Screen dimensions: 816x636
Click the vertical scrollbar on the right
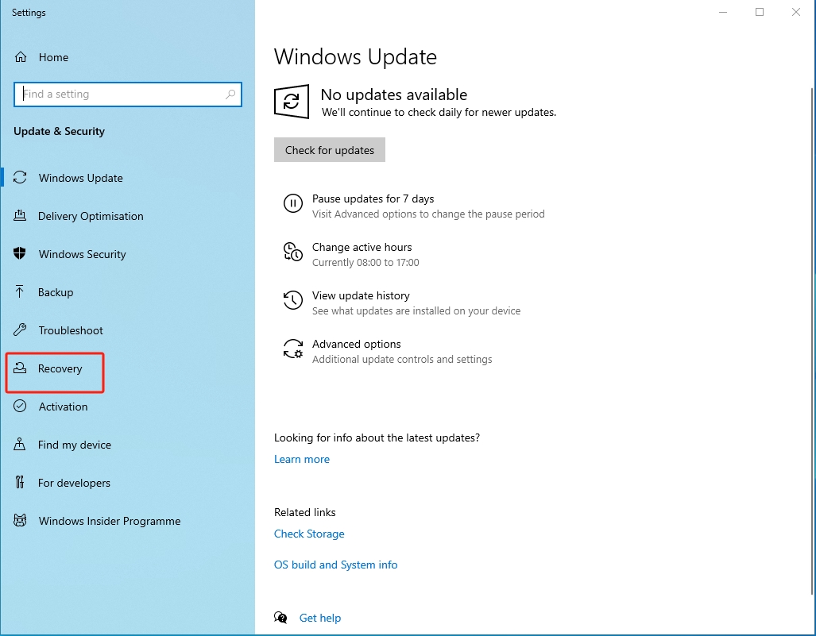point(813,341)
